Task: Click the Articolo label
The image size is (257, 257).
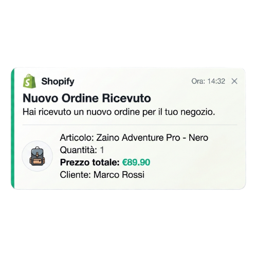Action: tap(77, 138)
